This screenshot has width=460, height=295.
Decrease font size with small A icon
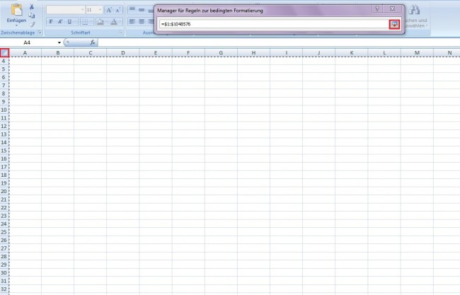118,10
